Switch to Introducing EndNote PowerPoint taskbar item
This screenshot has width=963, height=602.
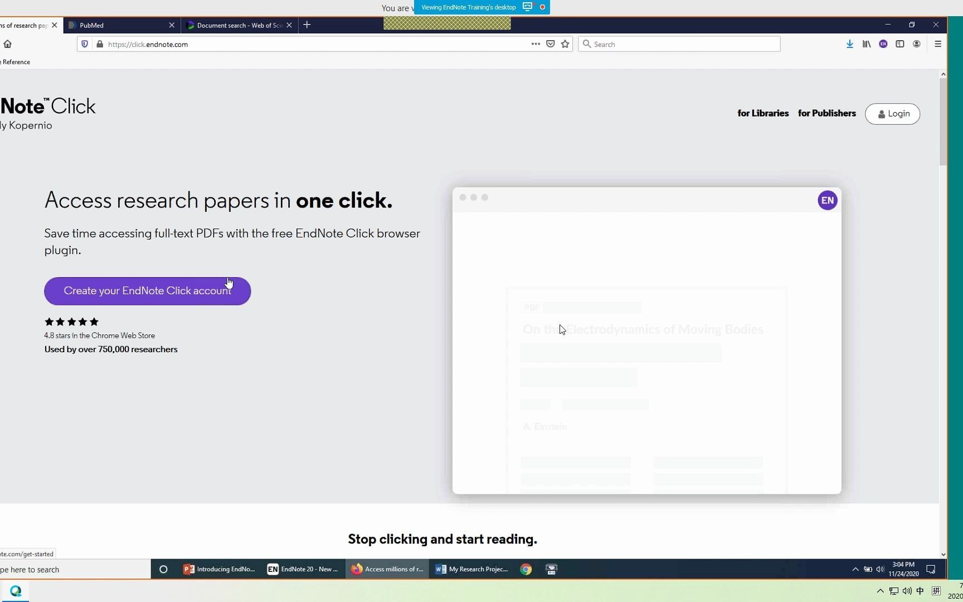tap(219, 569)
